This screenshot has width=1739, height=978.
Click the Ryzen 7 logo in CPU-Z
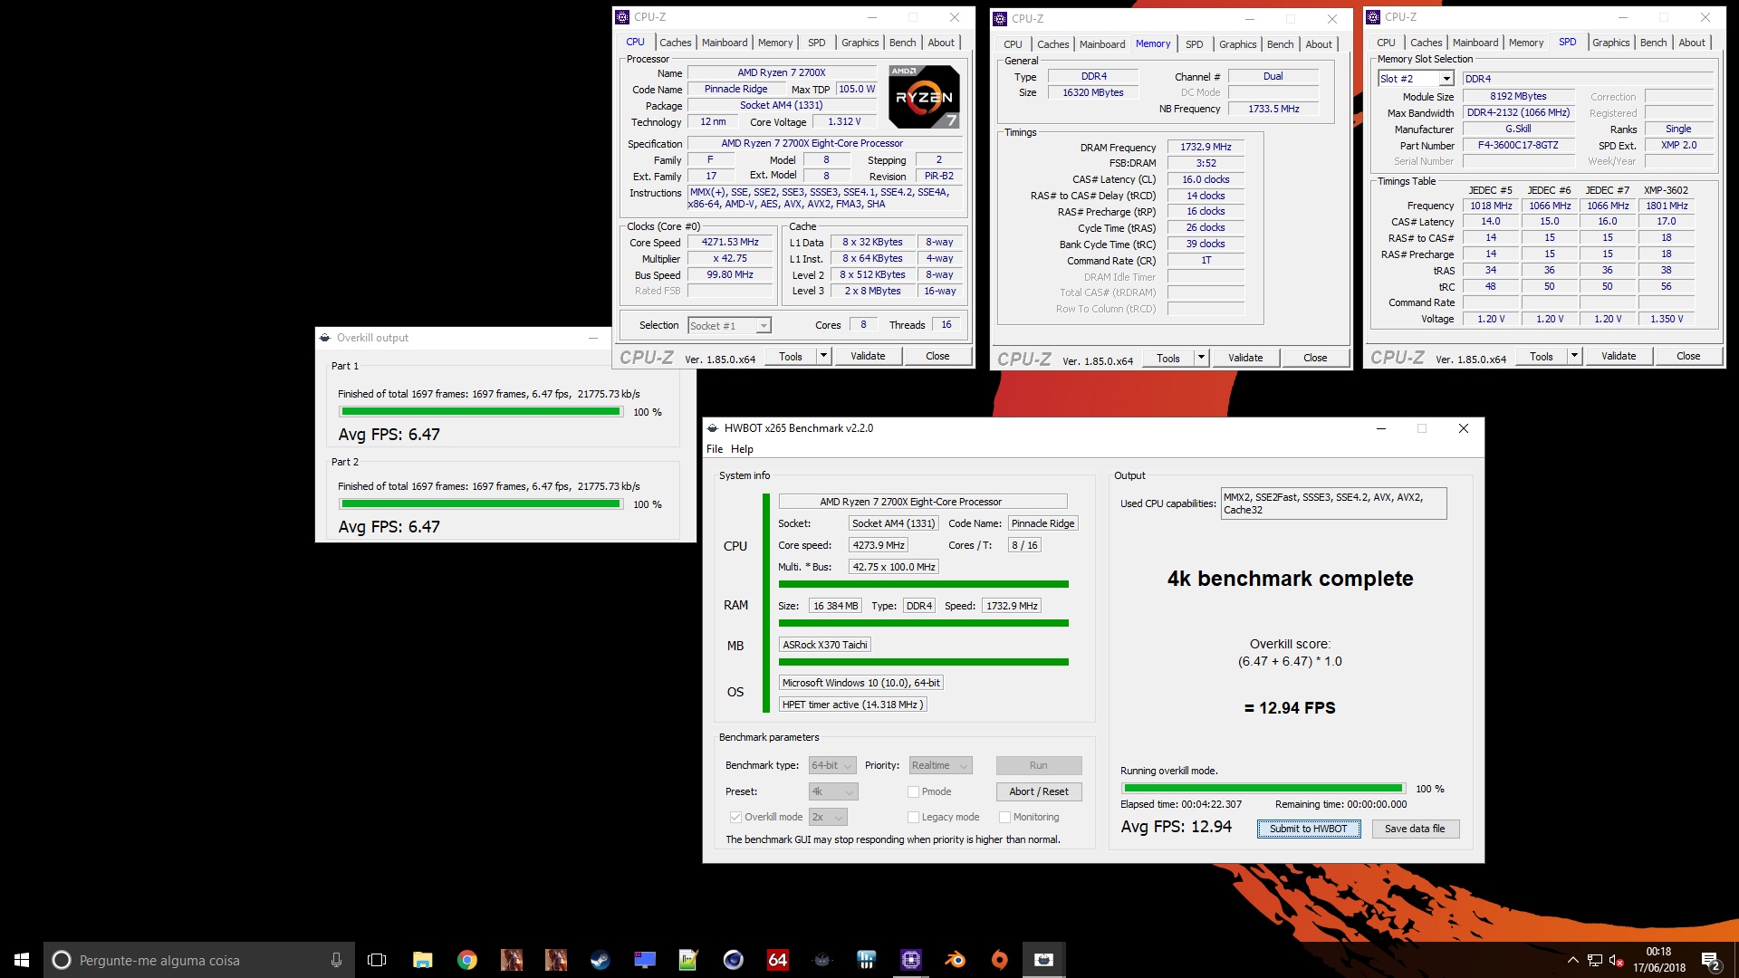[x=923, y=96]
